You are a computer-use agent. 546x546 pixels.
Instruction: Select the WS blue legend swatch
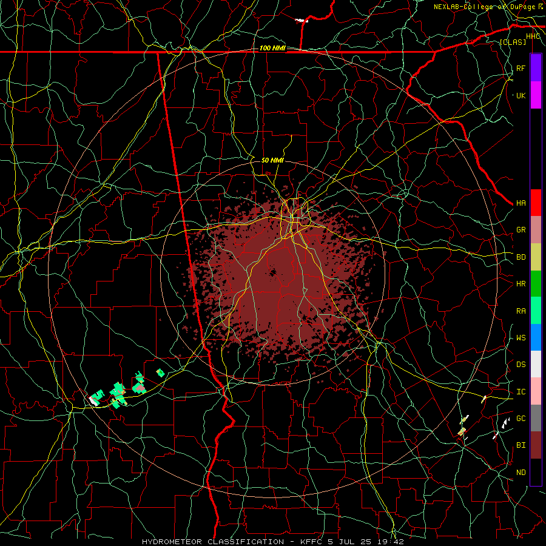point(536,337)
